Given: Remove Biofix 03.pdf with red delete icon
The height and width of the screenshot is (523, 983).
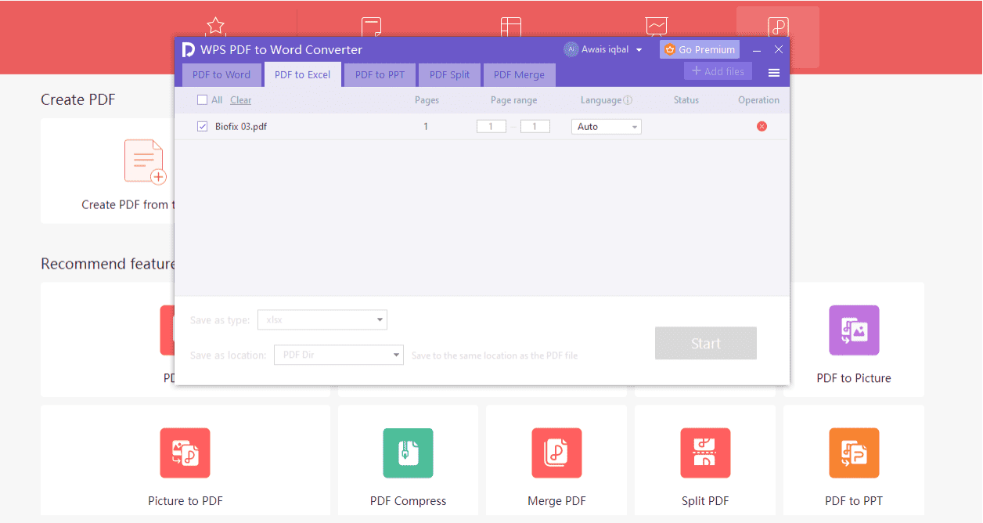Looking at the screenshot, I should [762, 127].
